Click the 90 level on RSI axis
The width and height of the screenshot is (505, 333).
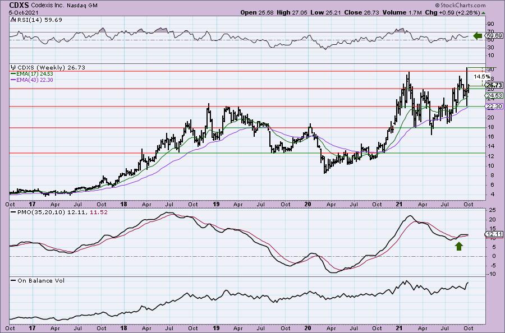pos(491,24)
